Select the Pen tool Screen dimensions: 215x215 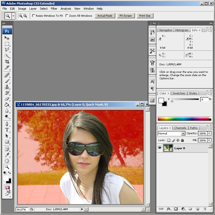coord(7,124)
